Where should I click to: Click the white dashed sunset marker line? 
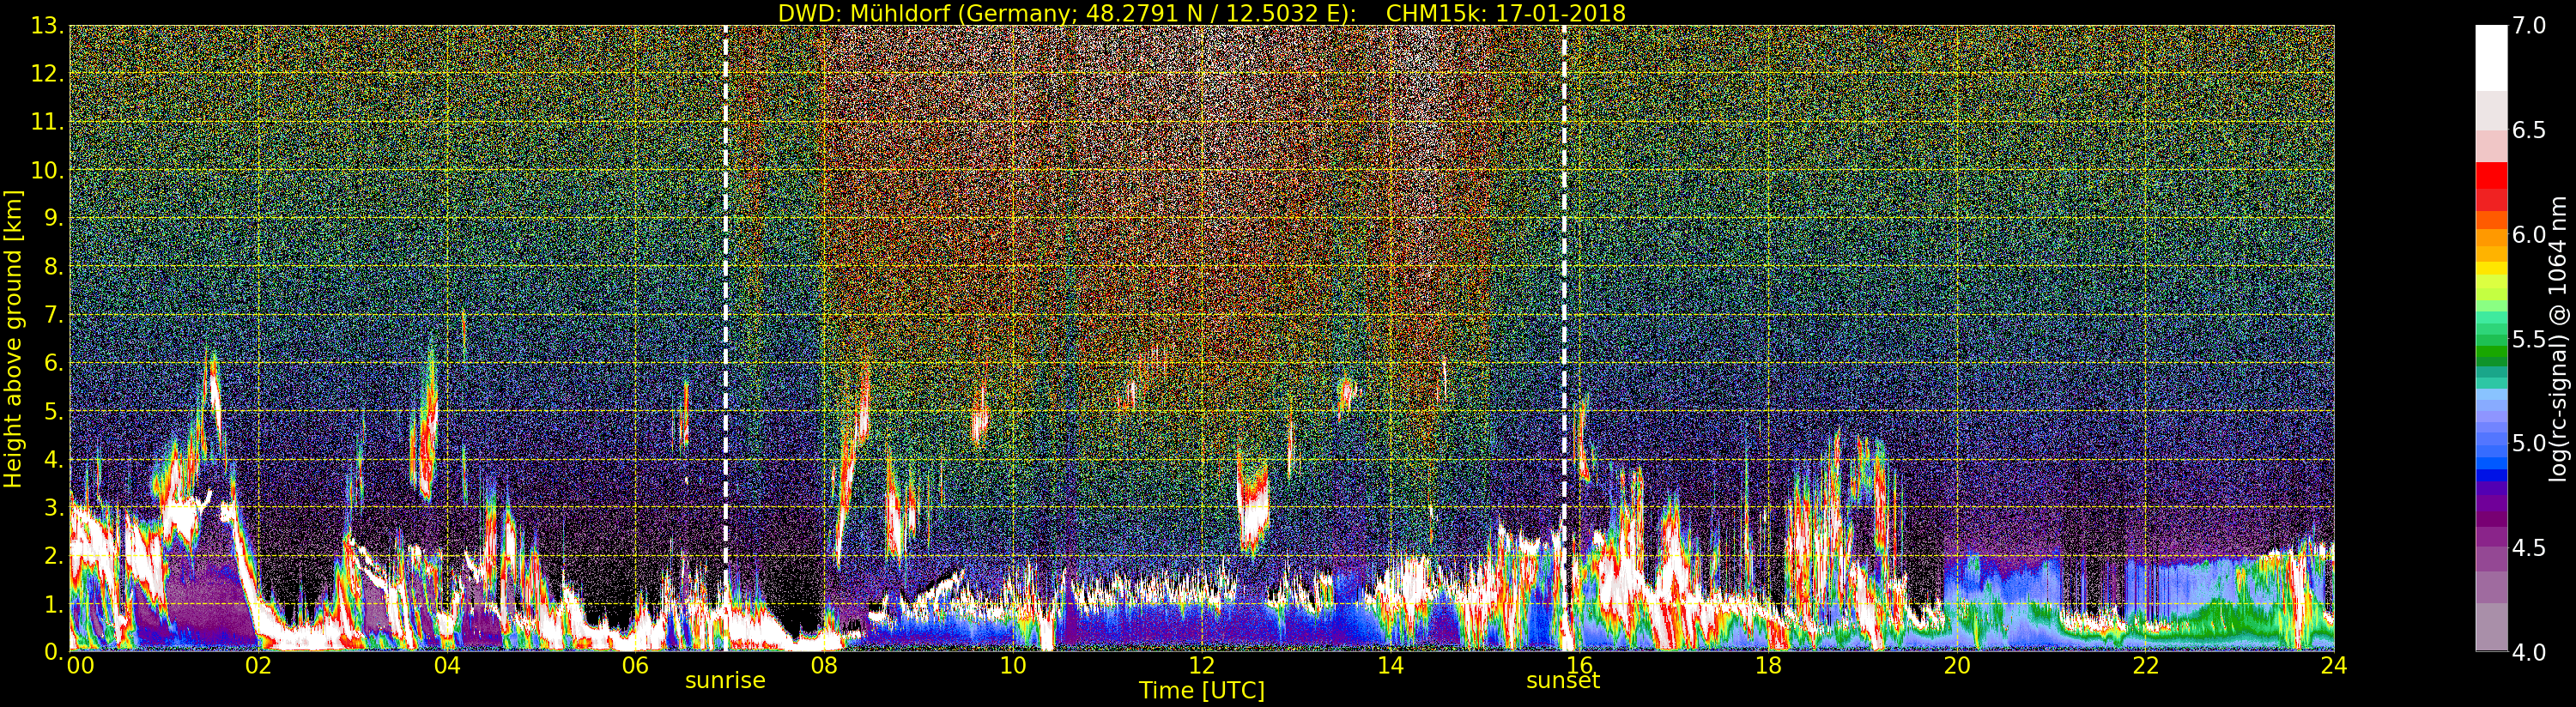1564,339
